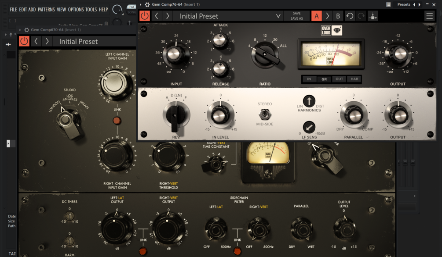Copy A to B with arrow button

[x=327, y=16]
